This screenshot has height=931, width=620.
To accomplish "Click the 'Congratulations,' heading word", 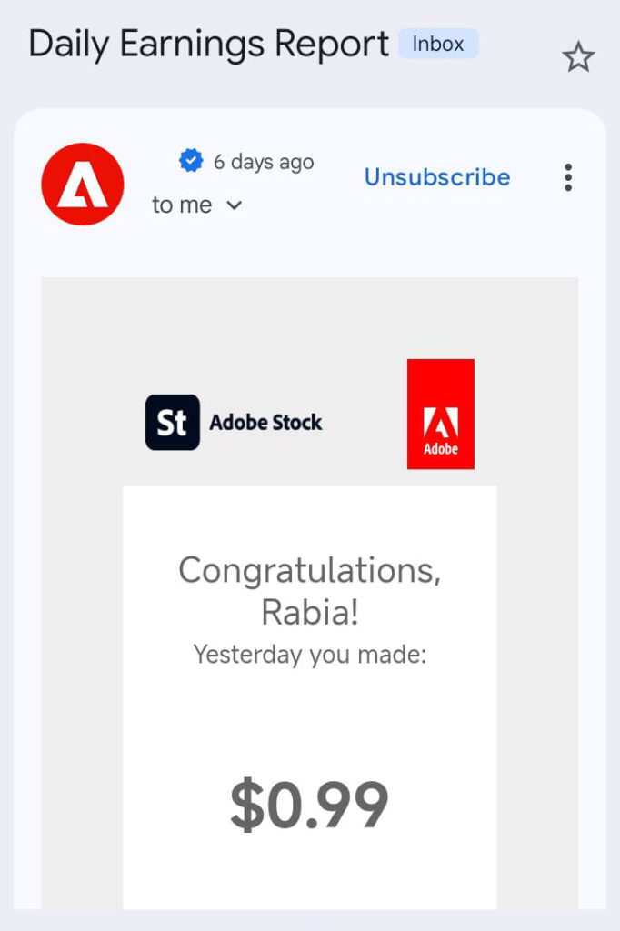I will coord(309,571).
